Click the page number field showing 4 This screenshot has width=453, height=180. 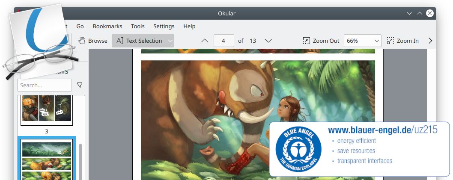(x=224, y=41)
